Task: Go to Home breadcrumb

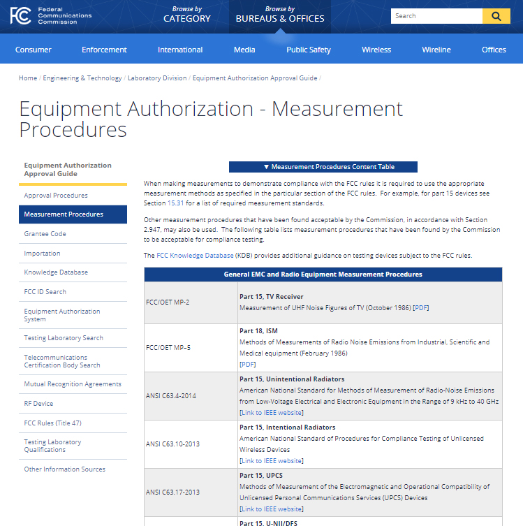Action: (x=28, y=78)
